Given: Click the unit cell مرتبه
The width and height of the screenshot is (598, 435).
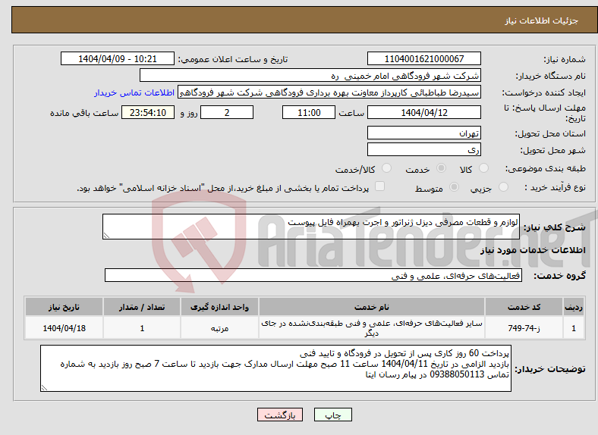Looking at the screenshot, I should 219,327.
